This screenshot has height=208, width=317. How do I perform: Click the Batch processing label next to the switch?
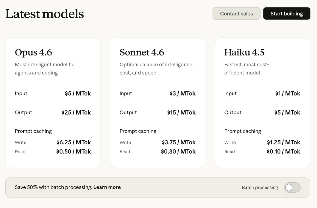pos(260,187)
